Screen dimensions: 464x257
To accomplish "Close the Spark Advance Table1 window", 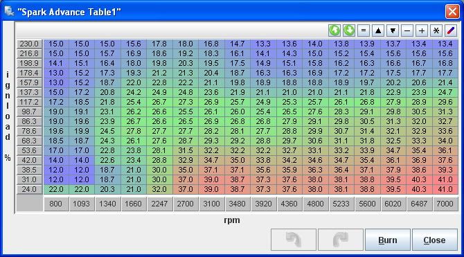I will pos(452,12).
